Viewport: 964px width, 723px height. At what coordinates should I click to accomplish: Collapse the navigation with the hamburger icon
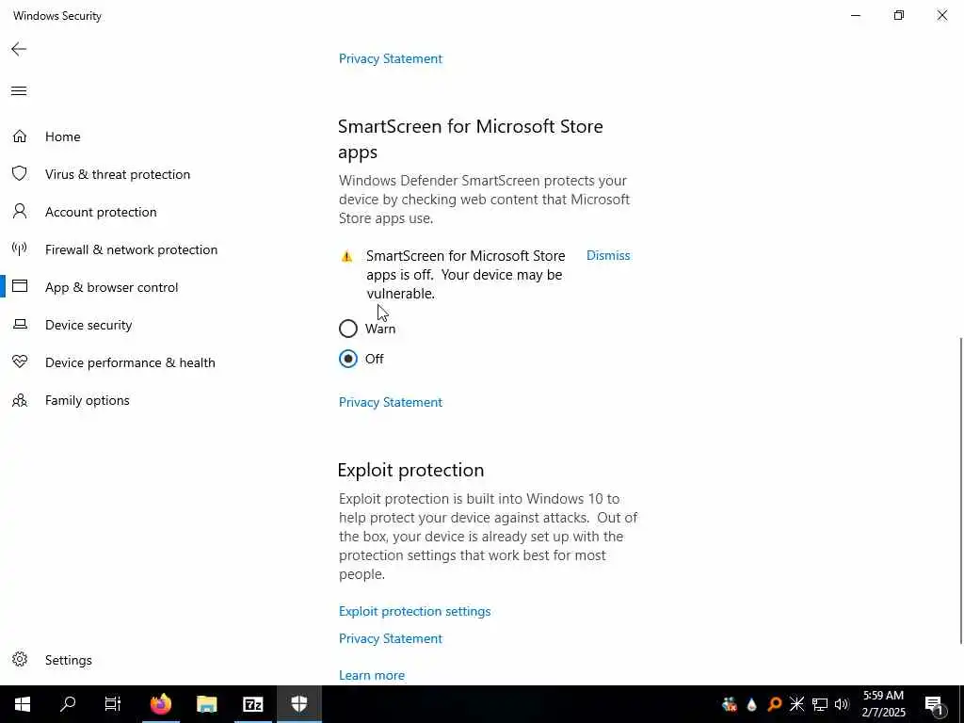point(19,91)
